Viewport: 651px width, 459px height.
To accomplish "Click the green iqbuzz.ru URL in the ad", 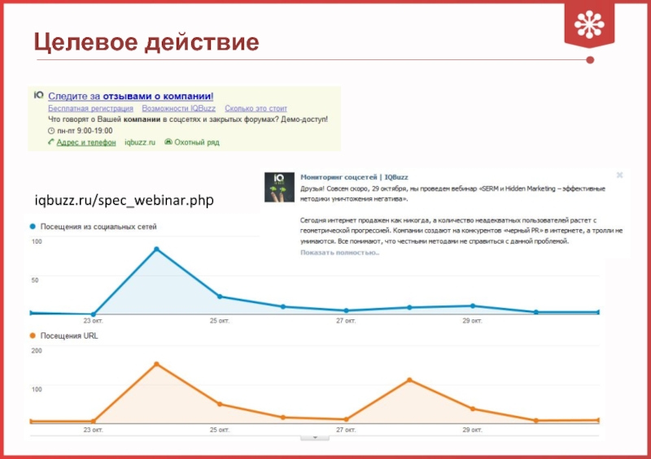I will pyautogui.click(x=140, y=142).
